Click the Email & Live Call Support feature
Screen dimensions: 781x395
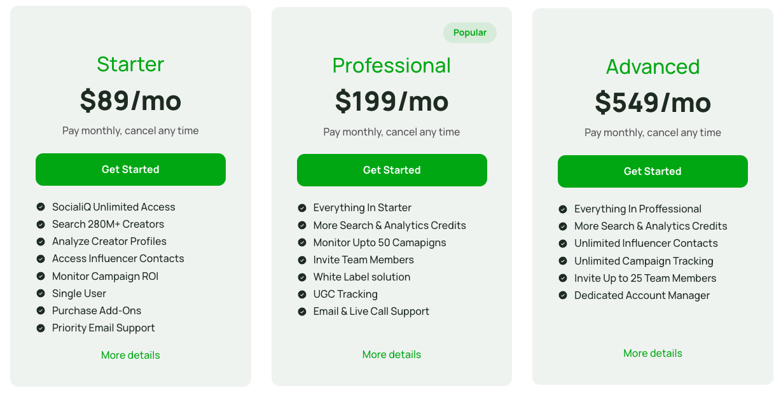371,311
